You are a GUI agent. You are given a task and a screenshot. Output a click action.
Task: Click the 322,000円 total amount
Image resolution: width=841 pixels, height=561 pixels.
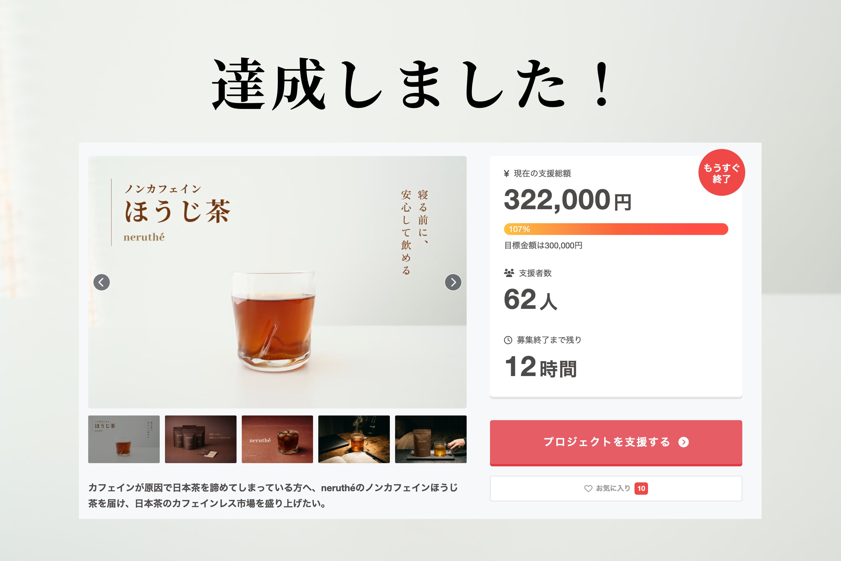tap(567, 200)
